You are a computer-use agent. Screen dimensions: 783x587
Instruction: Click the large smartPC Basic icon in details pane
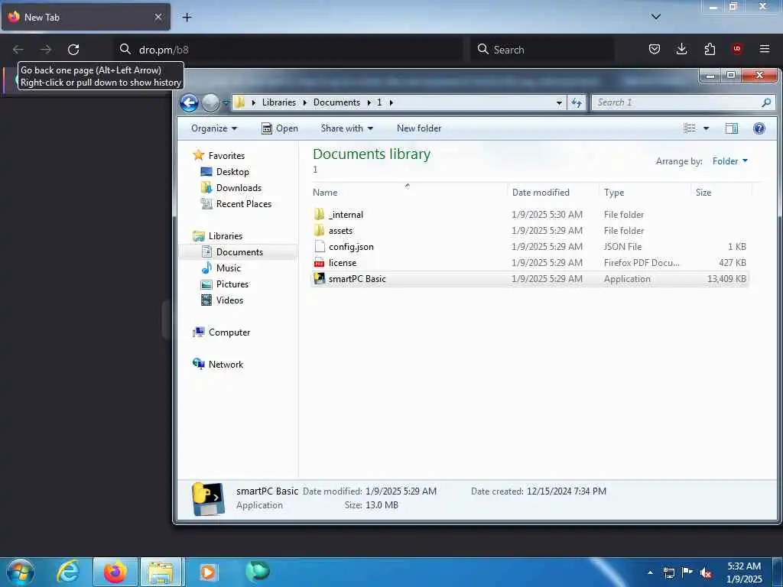208,498
